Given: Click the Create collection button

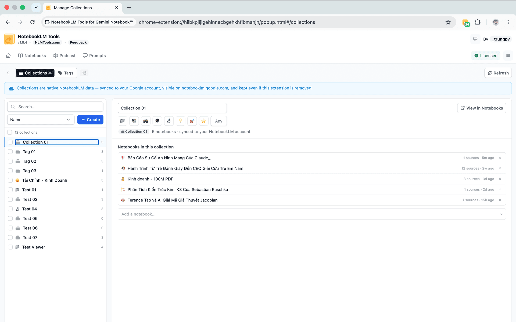Looking at the screenshot, I should 90,120.
